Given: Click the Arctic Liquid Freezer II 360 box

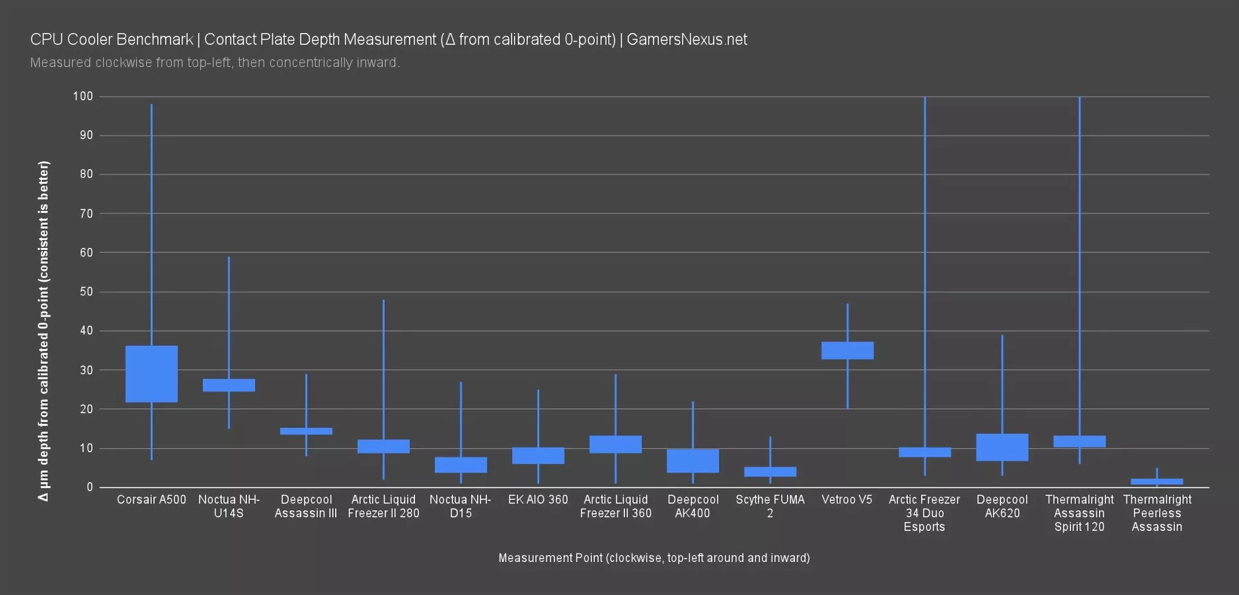Looking at the screenshot, I should pos(615,444).
